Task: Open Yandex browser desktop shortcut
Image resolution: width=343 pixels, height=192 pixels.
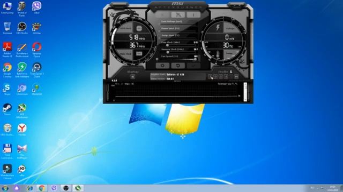Action: coord(22,130)
